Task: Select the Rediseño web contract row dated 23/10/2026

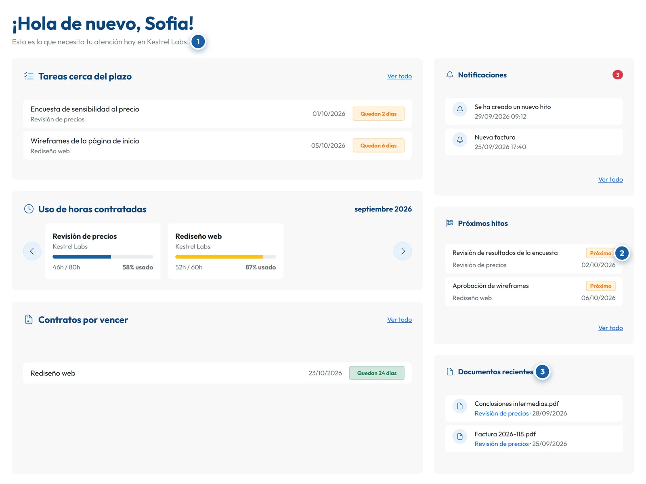Action: [x=218, y=373]
